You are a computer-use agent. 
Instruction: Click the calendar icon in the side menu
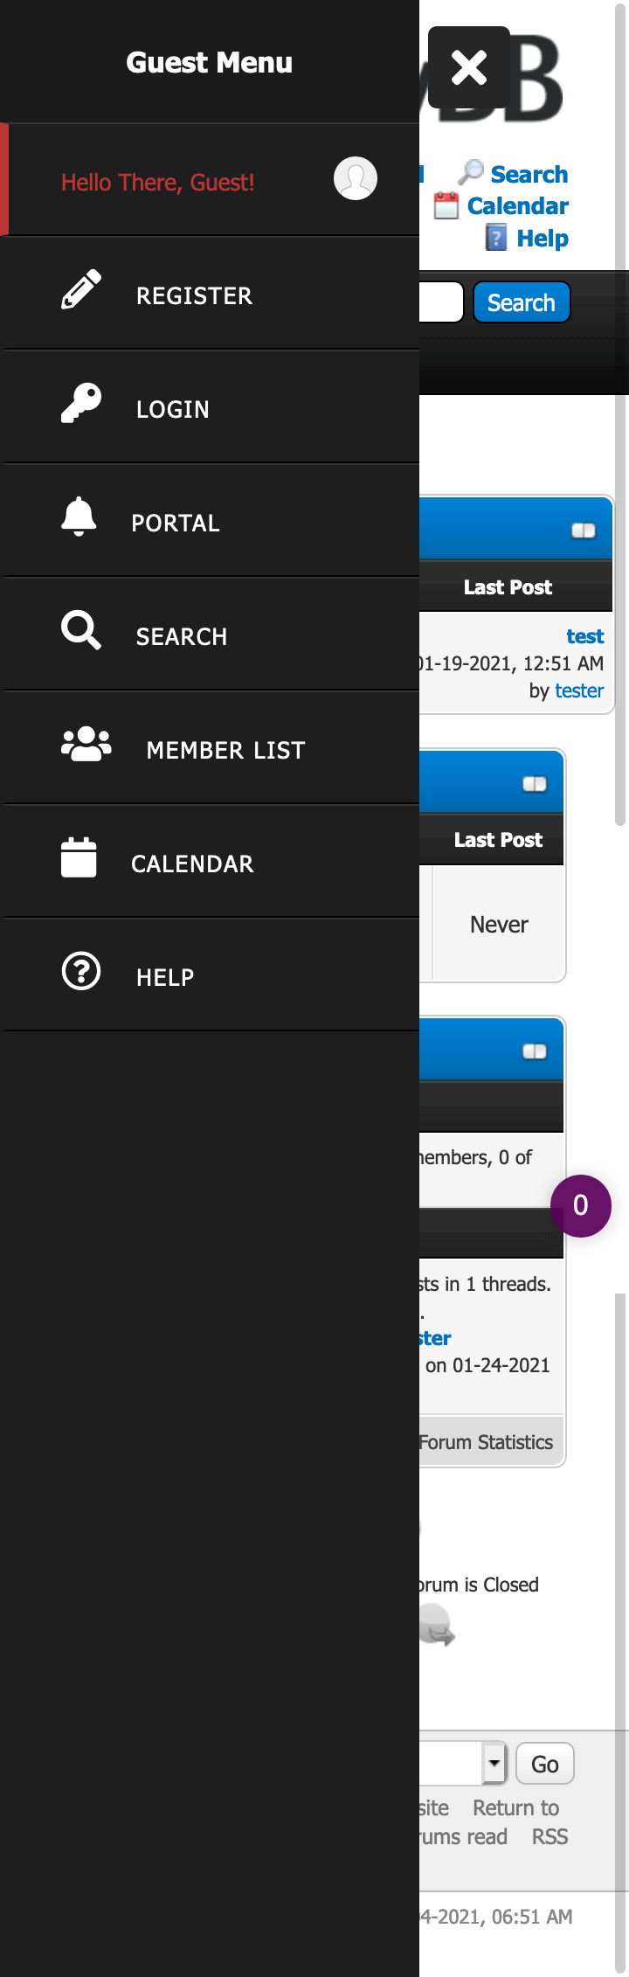point(79,857)
